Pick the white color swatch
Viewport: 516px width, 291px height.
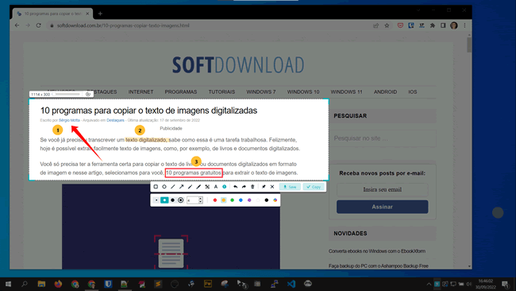[x=258, y=200]
